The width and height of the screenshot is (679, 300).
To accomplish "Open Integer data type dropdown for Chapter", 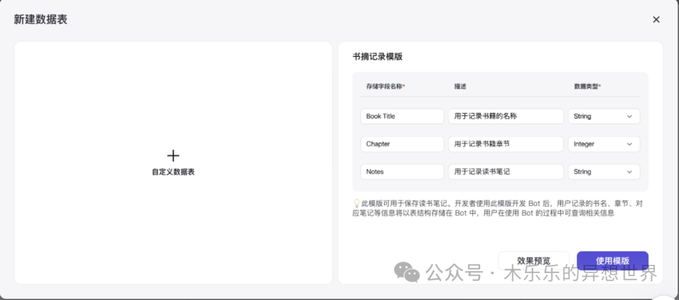I will 604,144.
